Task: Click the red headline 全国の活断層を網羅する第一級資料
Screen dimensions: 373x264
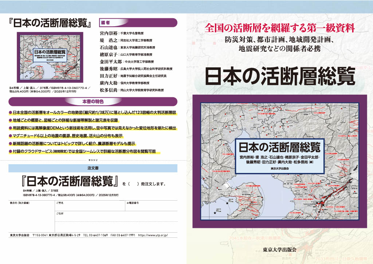Action: pyautogui.click(x=280, y=28)
